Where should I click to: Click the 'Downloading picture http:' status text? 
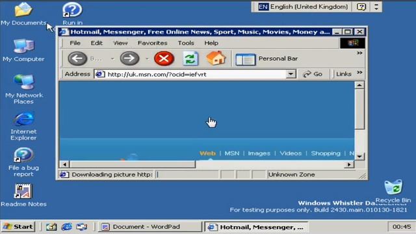(x=112, y=175)
